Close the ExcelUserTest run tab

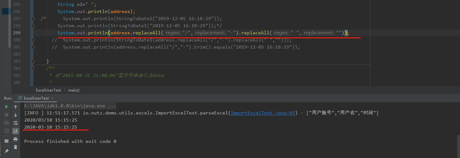tap(52, 98)
